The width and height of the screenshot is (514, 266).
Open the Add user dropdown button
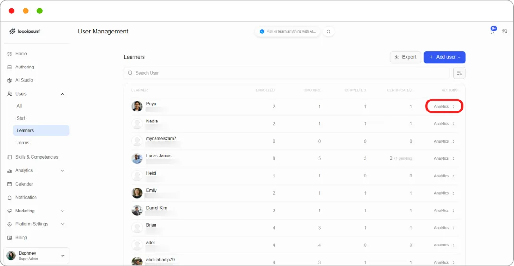pyautogui.click(x=444, y=57)
